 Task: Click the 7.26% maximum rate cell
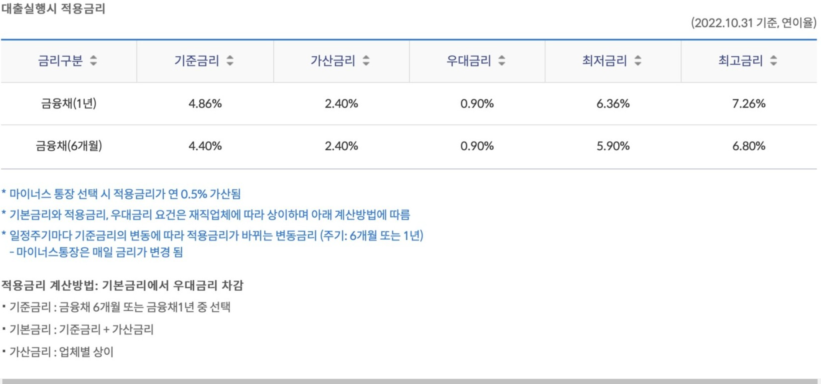749,104
